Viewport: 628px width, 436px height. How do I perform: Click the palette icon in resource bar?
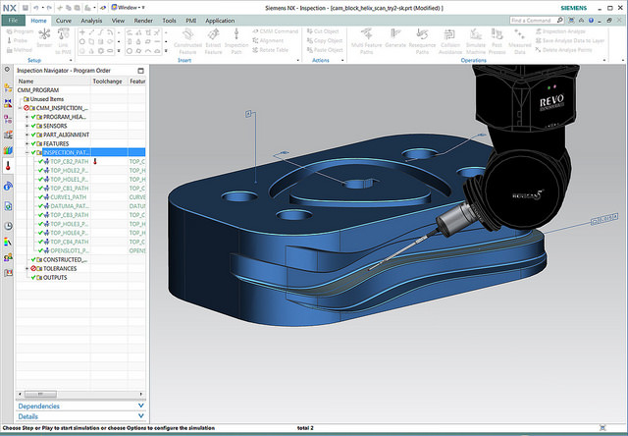(8, 242)
